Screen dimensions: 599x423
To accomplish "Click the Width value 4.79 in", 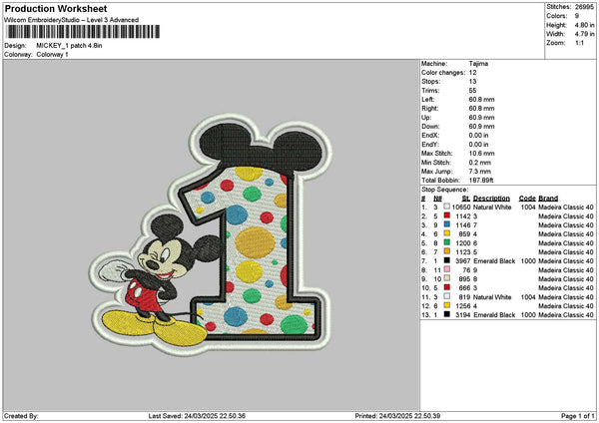I will 584,34.
